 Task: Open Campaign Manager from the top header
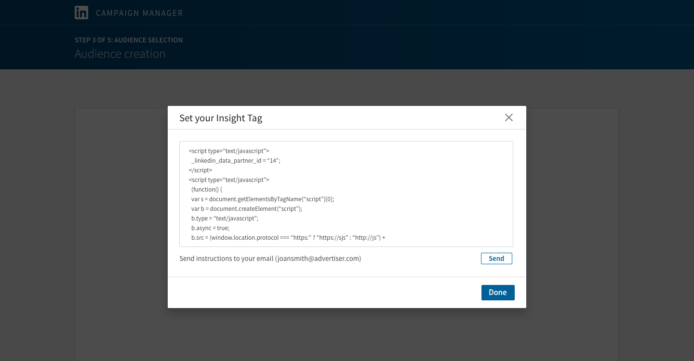pyautogui.click(x=139, y=13)
